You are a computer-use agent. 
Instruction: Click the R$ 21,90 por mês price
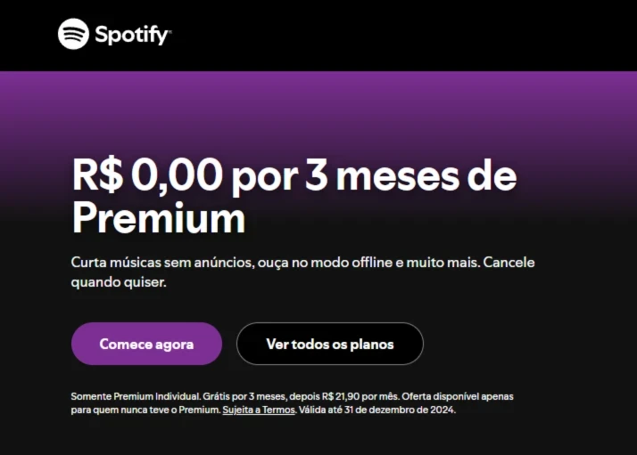coord(360,396)
